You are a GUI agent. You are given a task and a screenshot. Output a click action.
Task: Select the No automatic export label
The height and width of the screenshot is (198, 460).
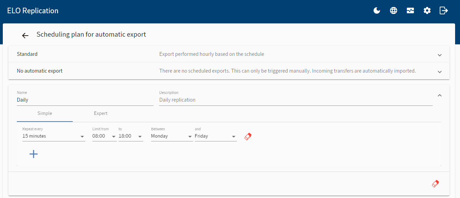pos(40,71)
